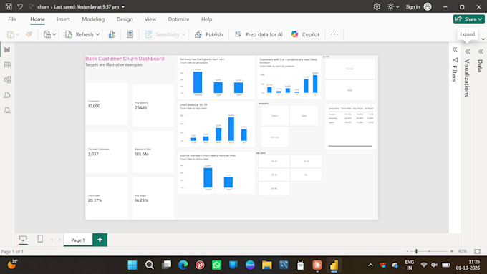This screenshot has height=274, width=487.
Task: Open DAX query view in the left sidebar
Action: point(7,95)
